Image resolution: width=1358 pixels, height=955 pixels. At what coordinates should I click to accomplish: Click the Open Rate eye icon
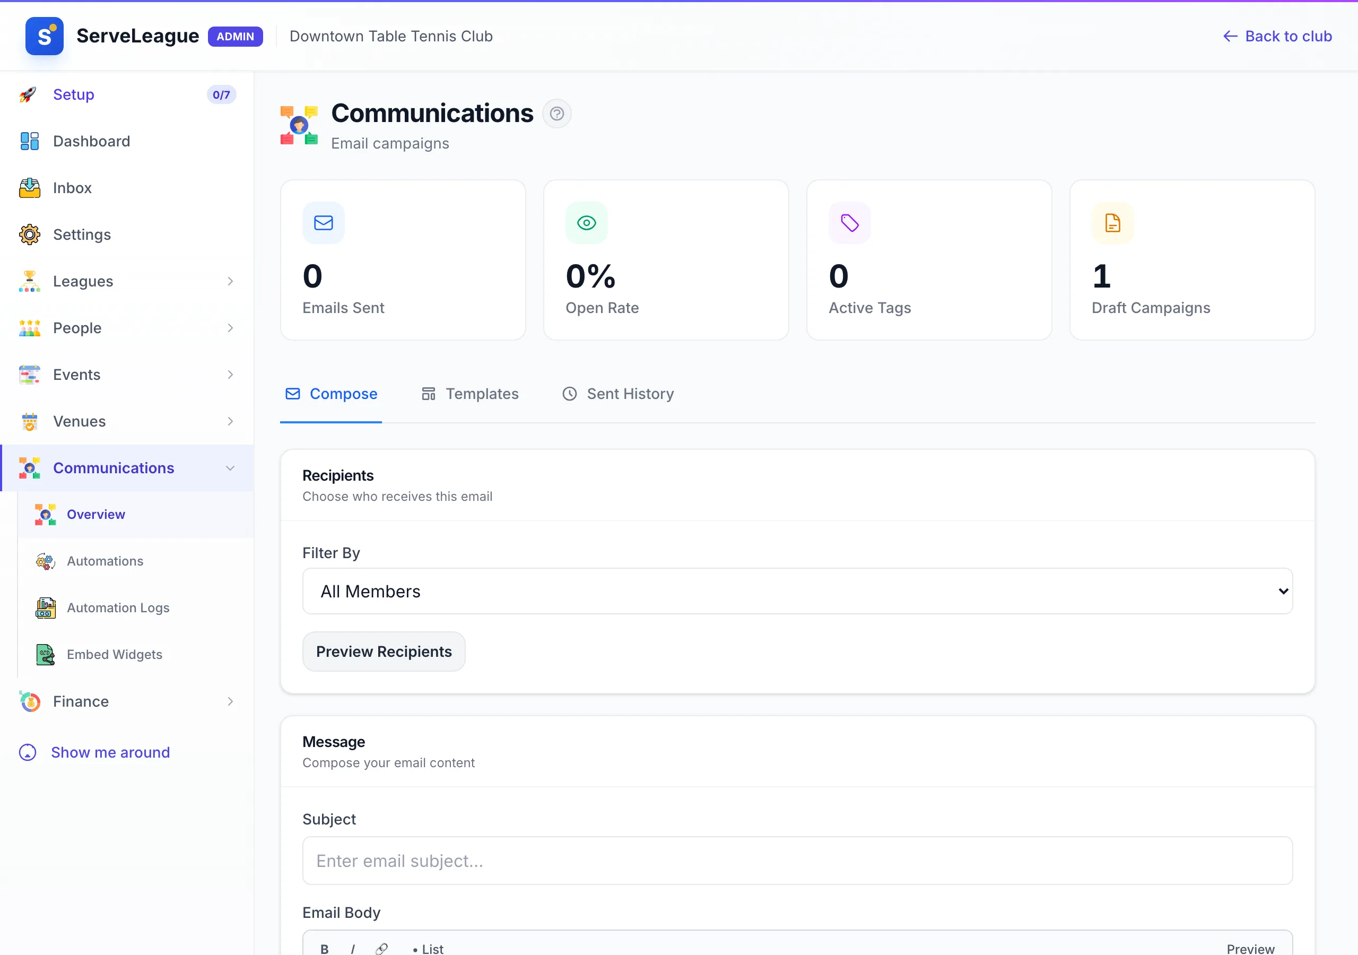(587, 223)
